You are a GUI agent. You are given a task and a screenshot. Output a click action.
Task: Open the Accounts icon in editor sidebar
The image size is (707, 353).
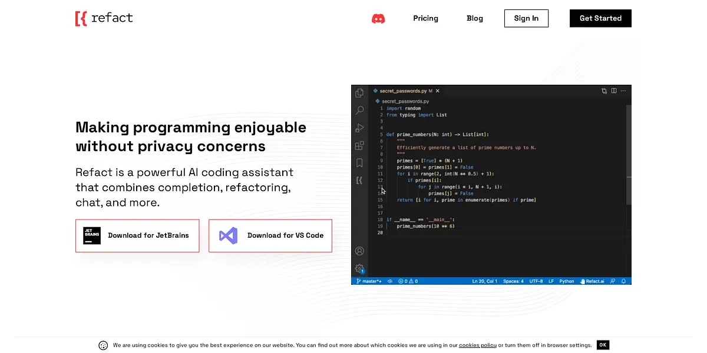(359, 251)
